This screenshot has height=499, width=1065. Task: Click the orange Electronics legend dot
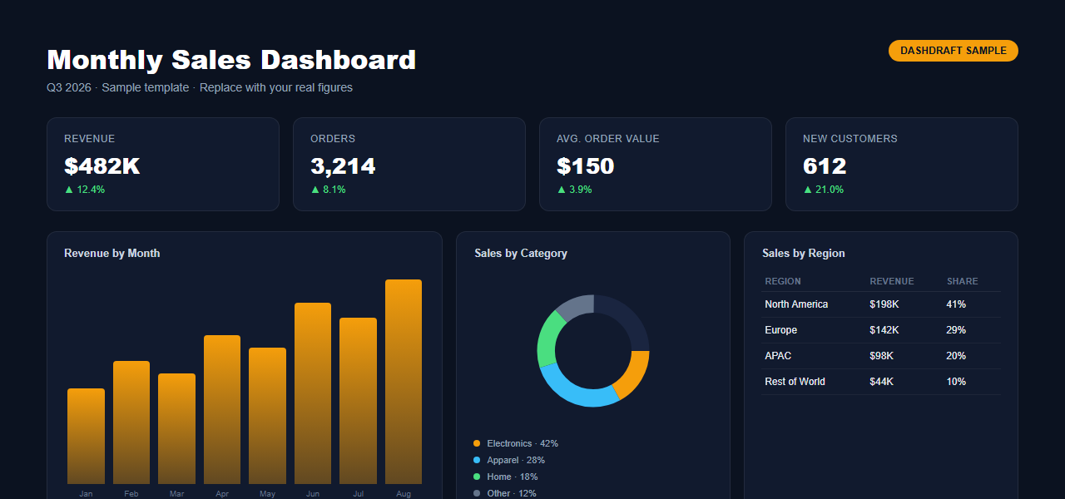[477, 443]
